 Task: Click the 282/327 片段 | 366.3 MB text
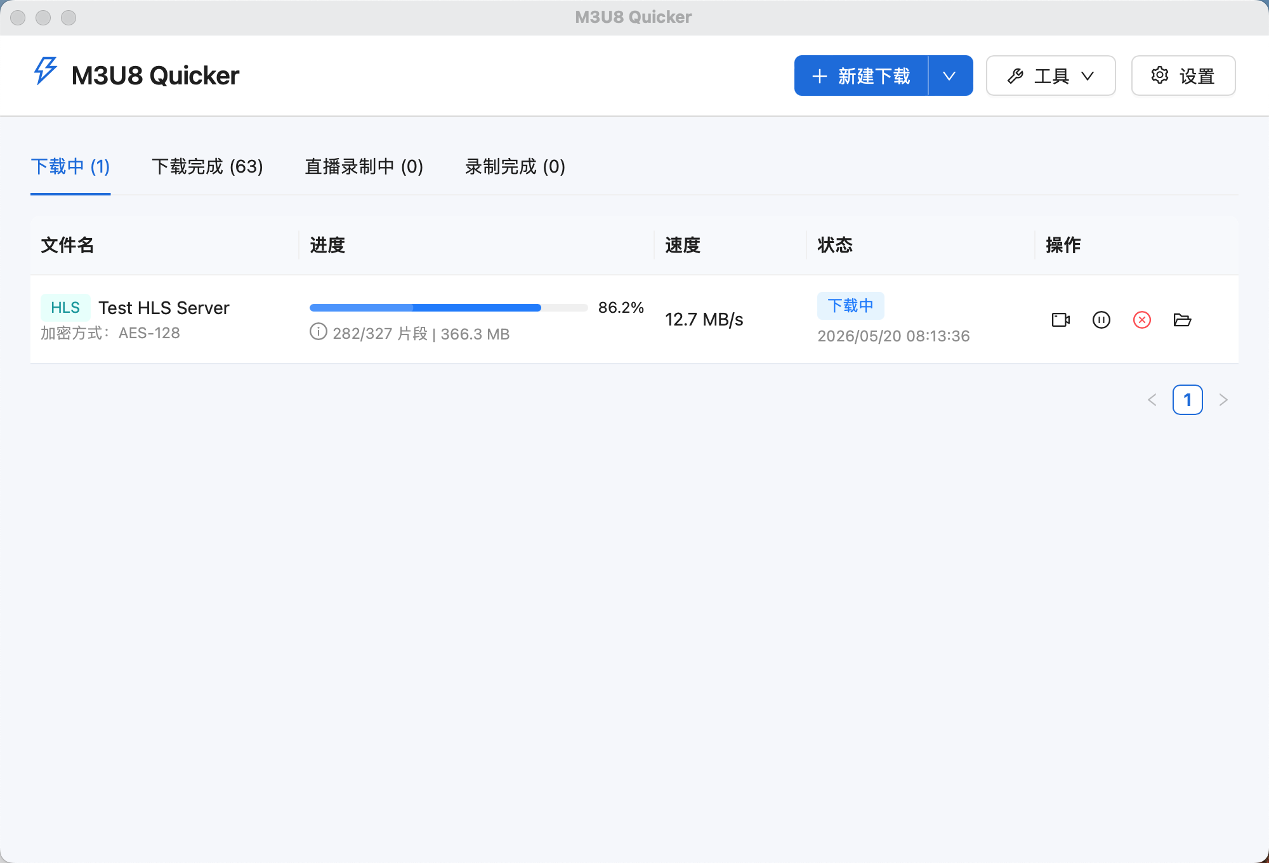click(421, 334)
